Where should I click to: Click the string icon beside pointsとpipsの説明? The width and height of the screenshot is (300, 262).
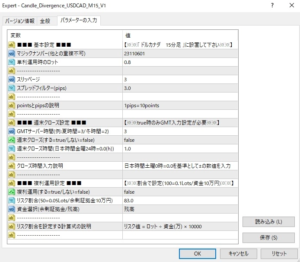[x=12, y=105]
